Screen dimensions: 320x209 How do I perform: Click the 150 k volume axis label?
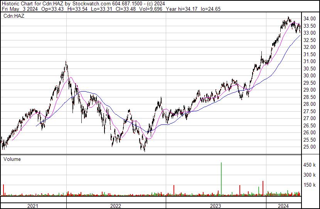[x=310, y=185]
